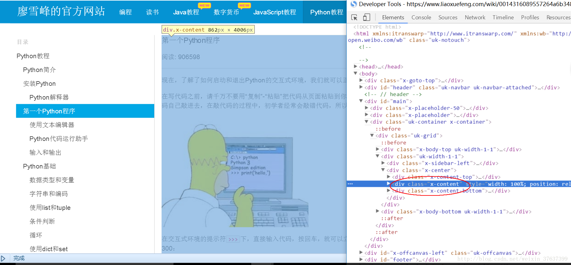Activate the inspect element cursor icon

pos(354,17)
